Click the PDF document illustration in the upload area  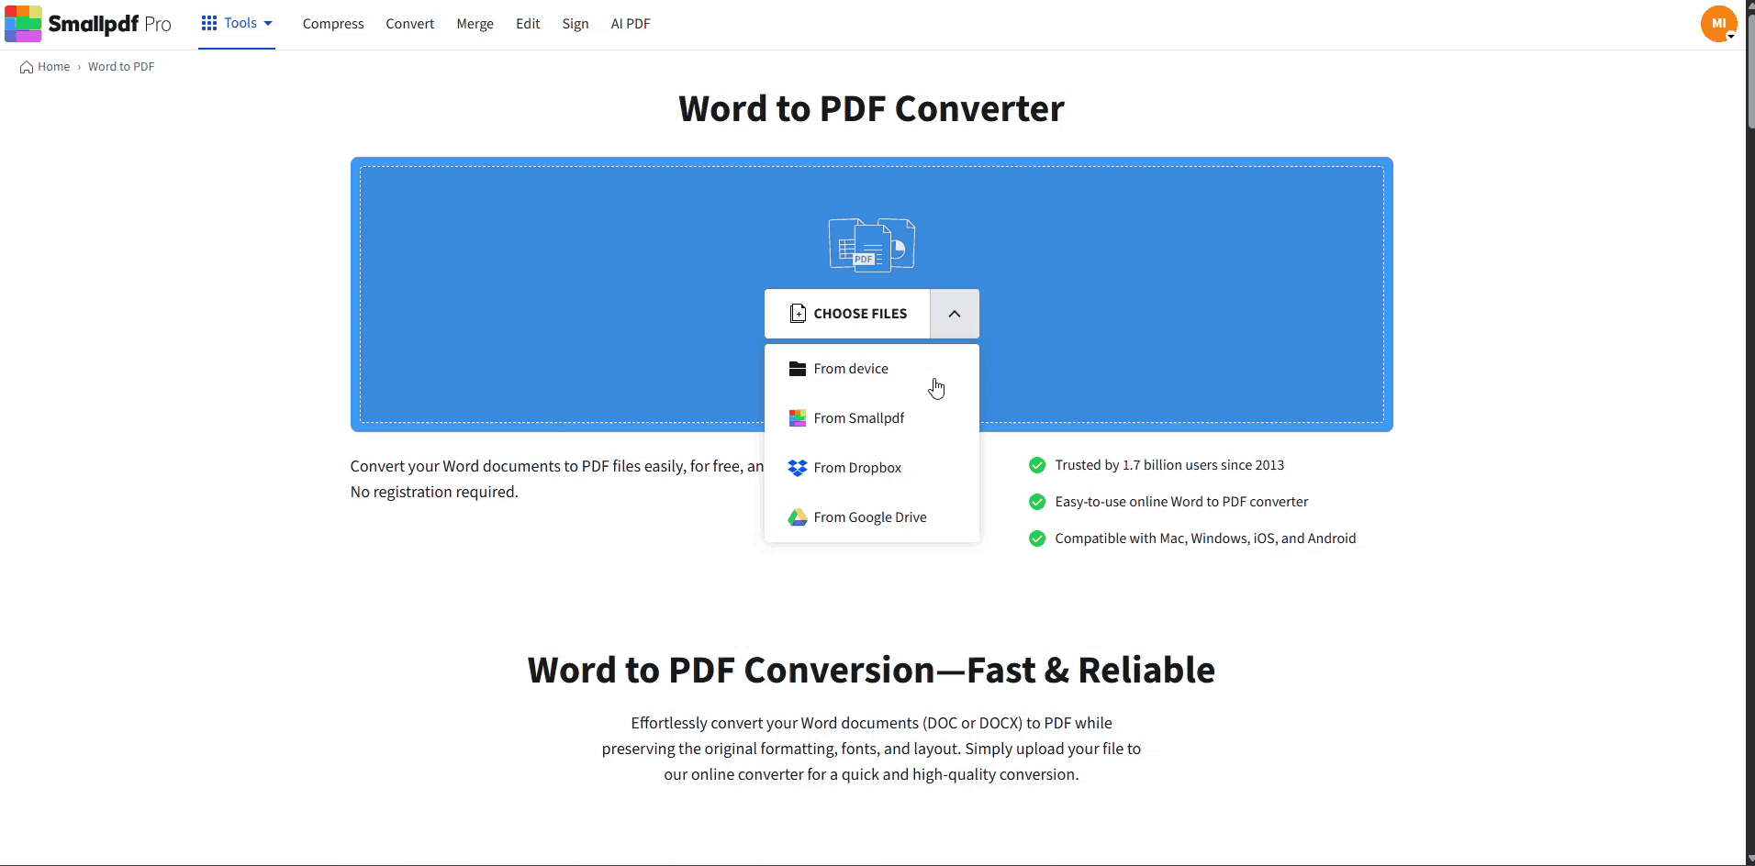click(872, 243)
